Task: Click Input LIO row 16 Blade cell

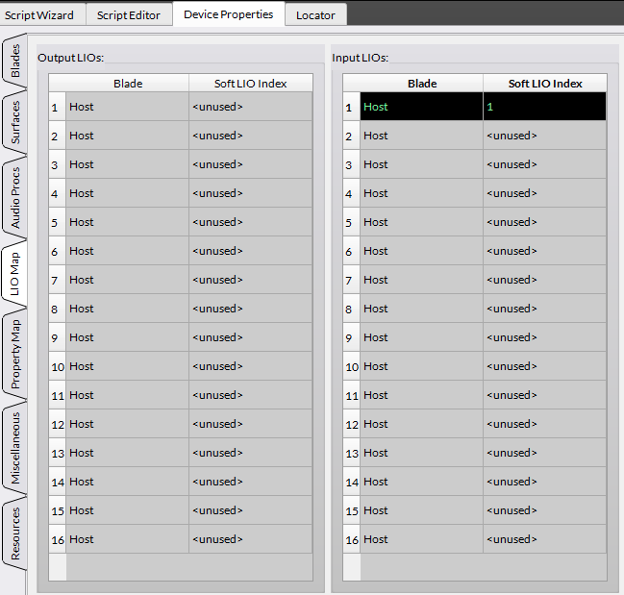Action: tap(421, 539)
